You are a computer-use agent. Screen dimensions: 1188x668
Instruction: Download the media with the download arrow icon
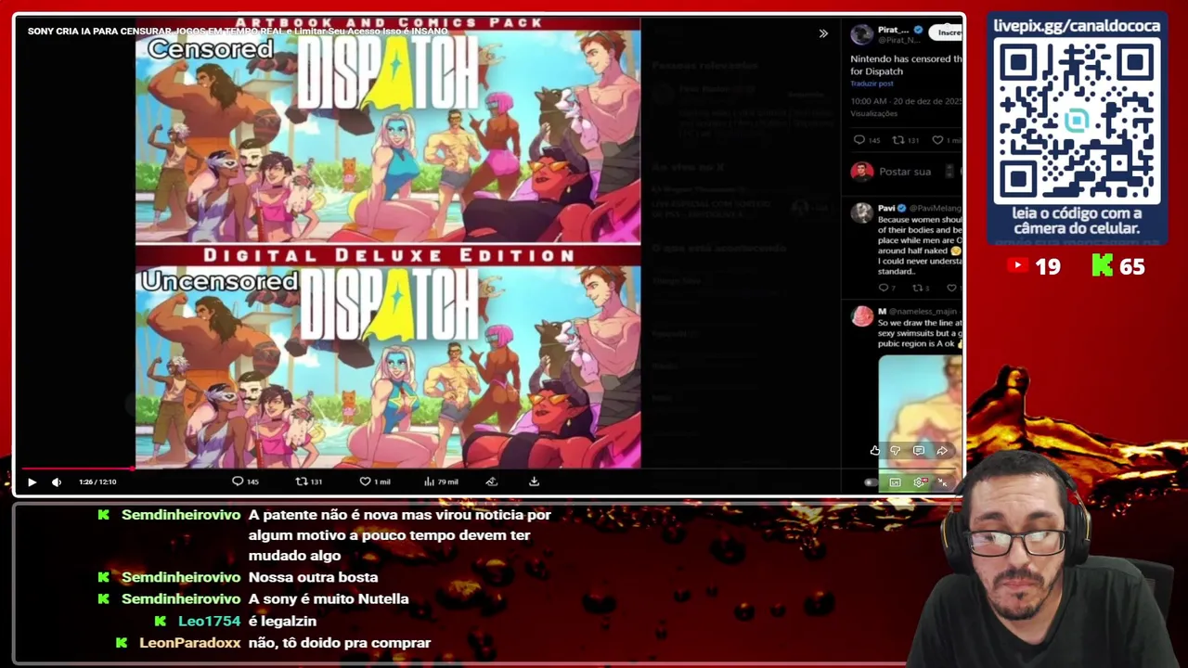(534, 481)
